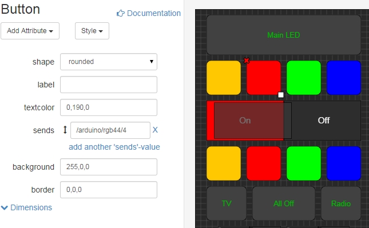369x228 pixels.
Task: Click the 'textcolor' attribute label
Action: point(39,107)
